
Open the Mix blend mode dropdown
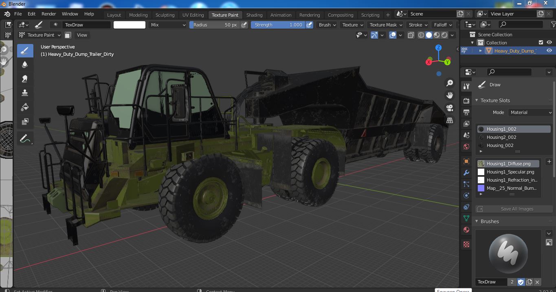click(167, 25)
